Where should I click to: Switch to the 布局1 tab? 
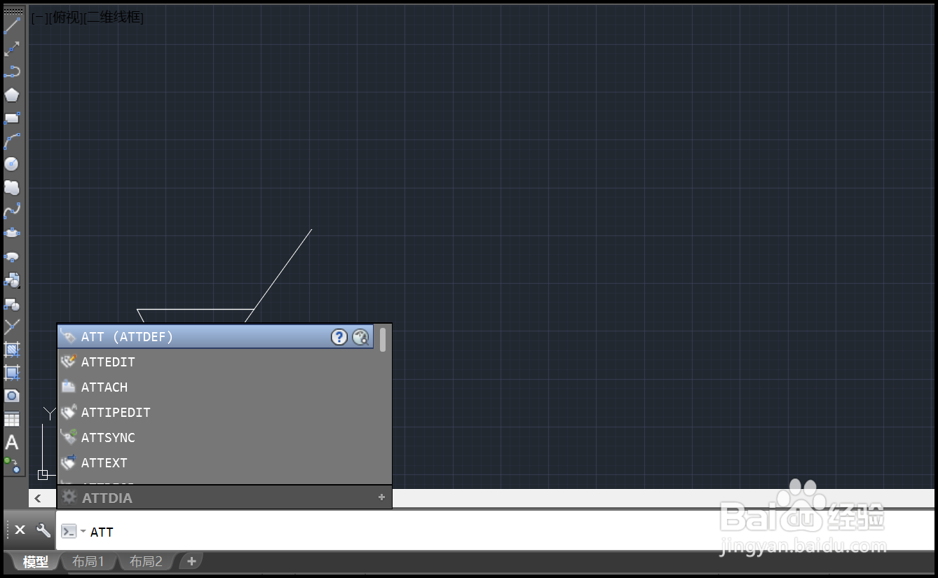coord(88,562)
